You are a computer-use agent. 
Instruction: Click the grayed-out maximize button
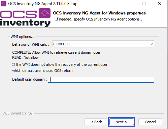(x=144, y=4)
